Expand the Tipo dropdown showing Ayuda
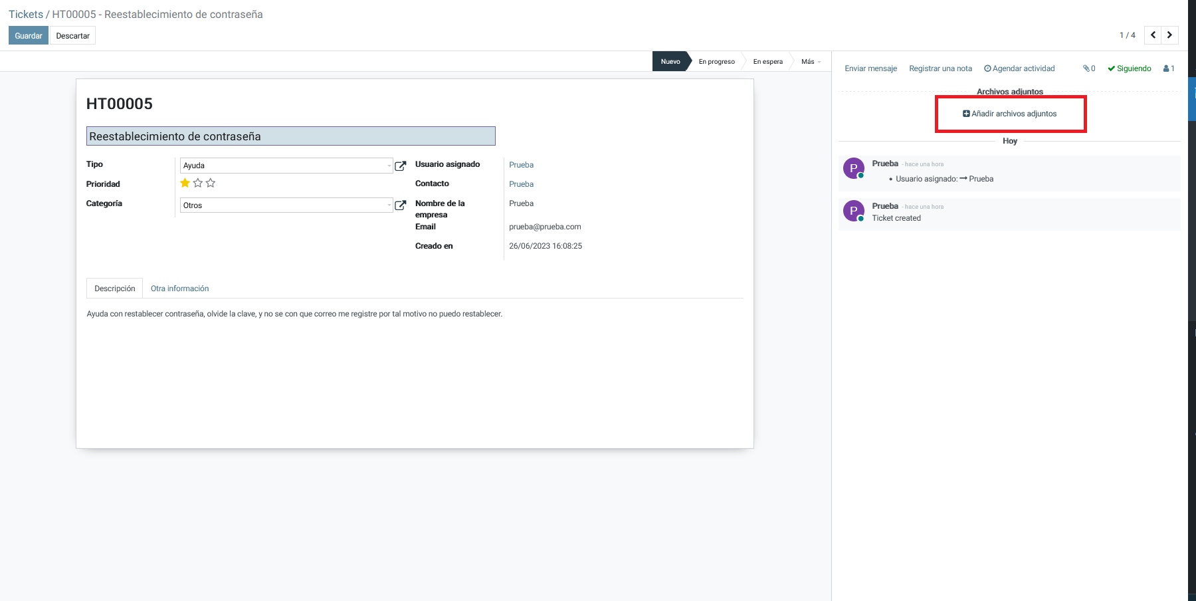Viewport: 1196px width, 601px height. click(x=286, y=166)
